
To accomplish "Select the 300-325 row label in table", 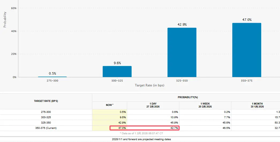I will pos(46,117).
